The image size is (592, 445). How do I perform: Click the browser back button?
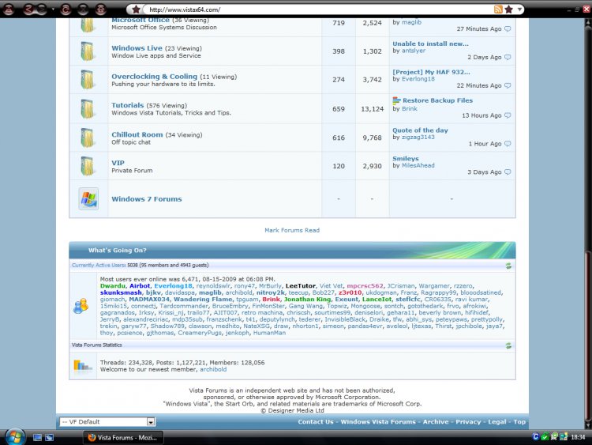29,9
